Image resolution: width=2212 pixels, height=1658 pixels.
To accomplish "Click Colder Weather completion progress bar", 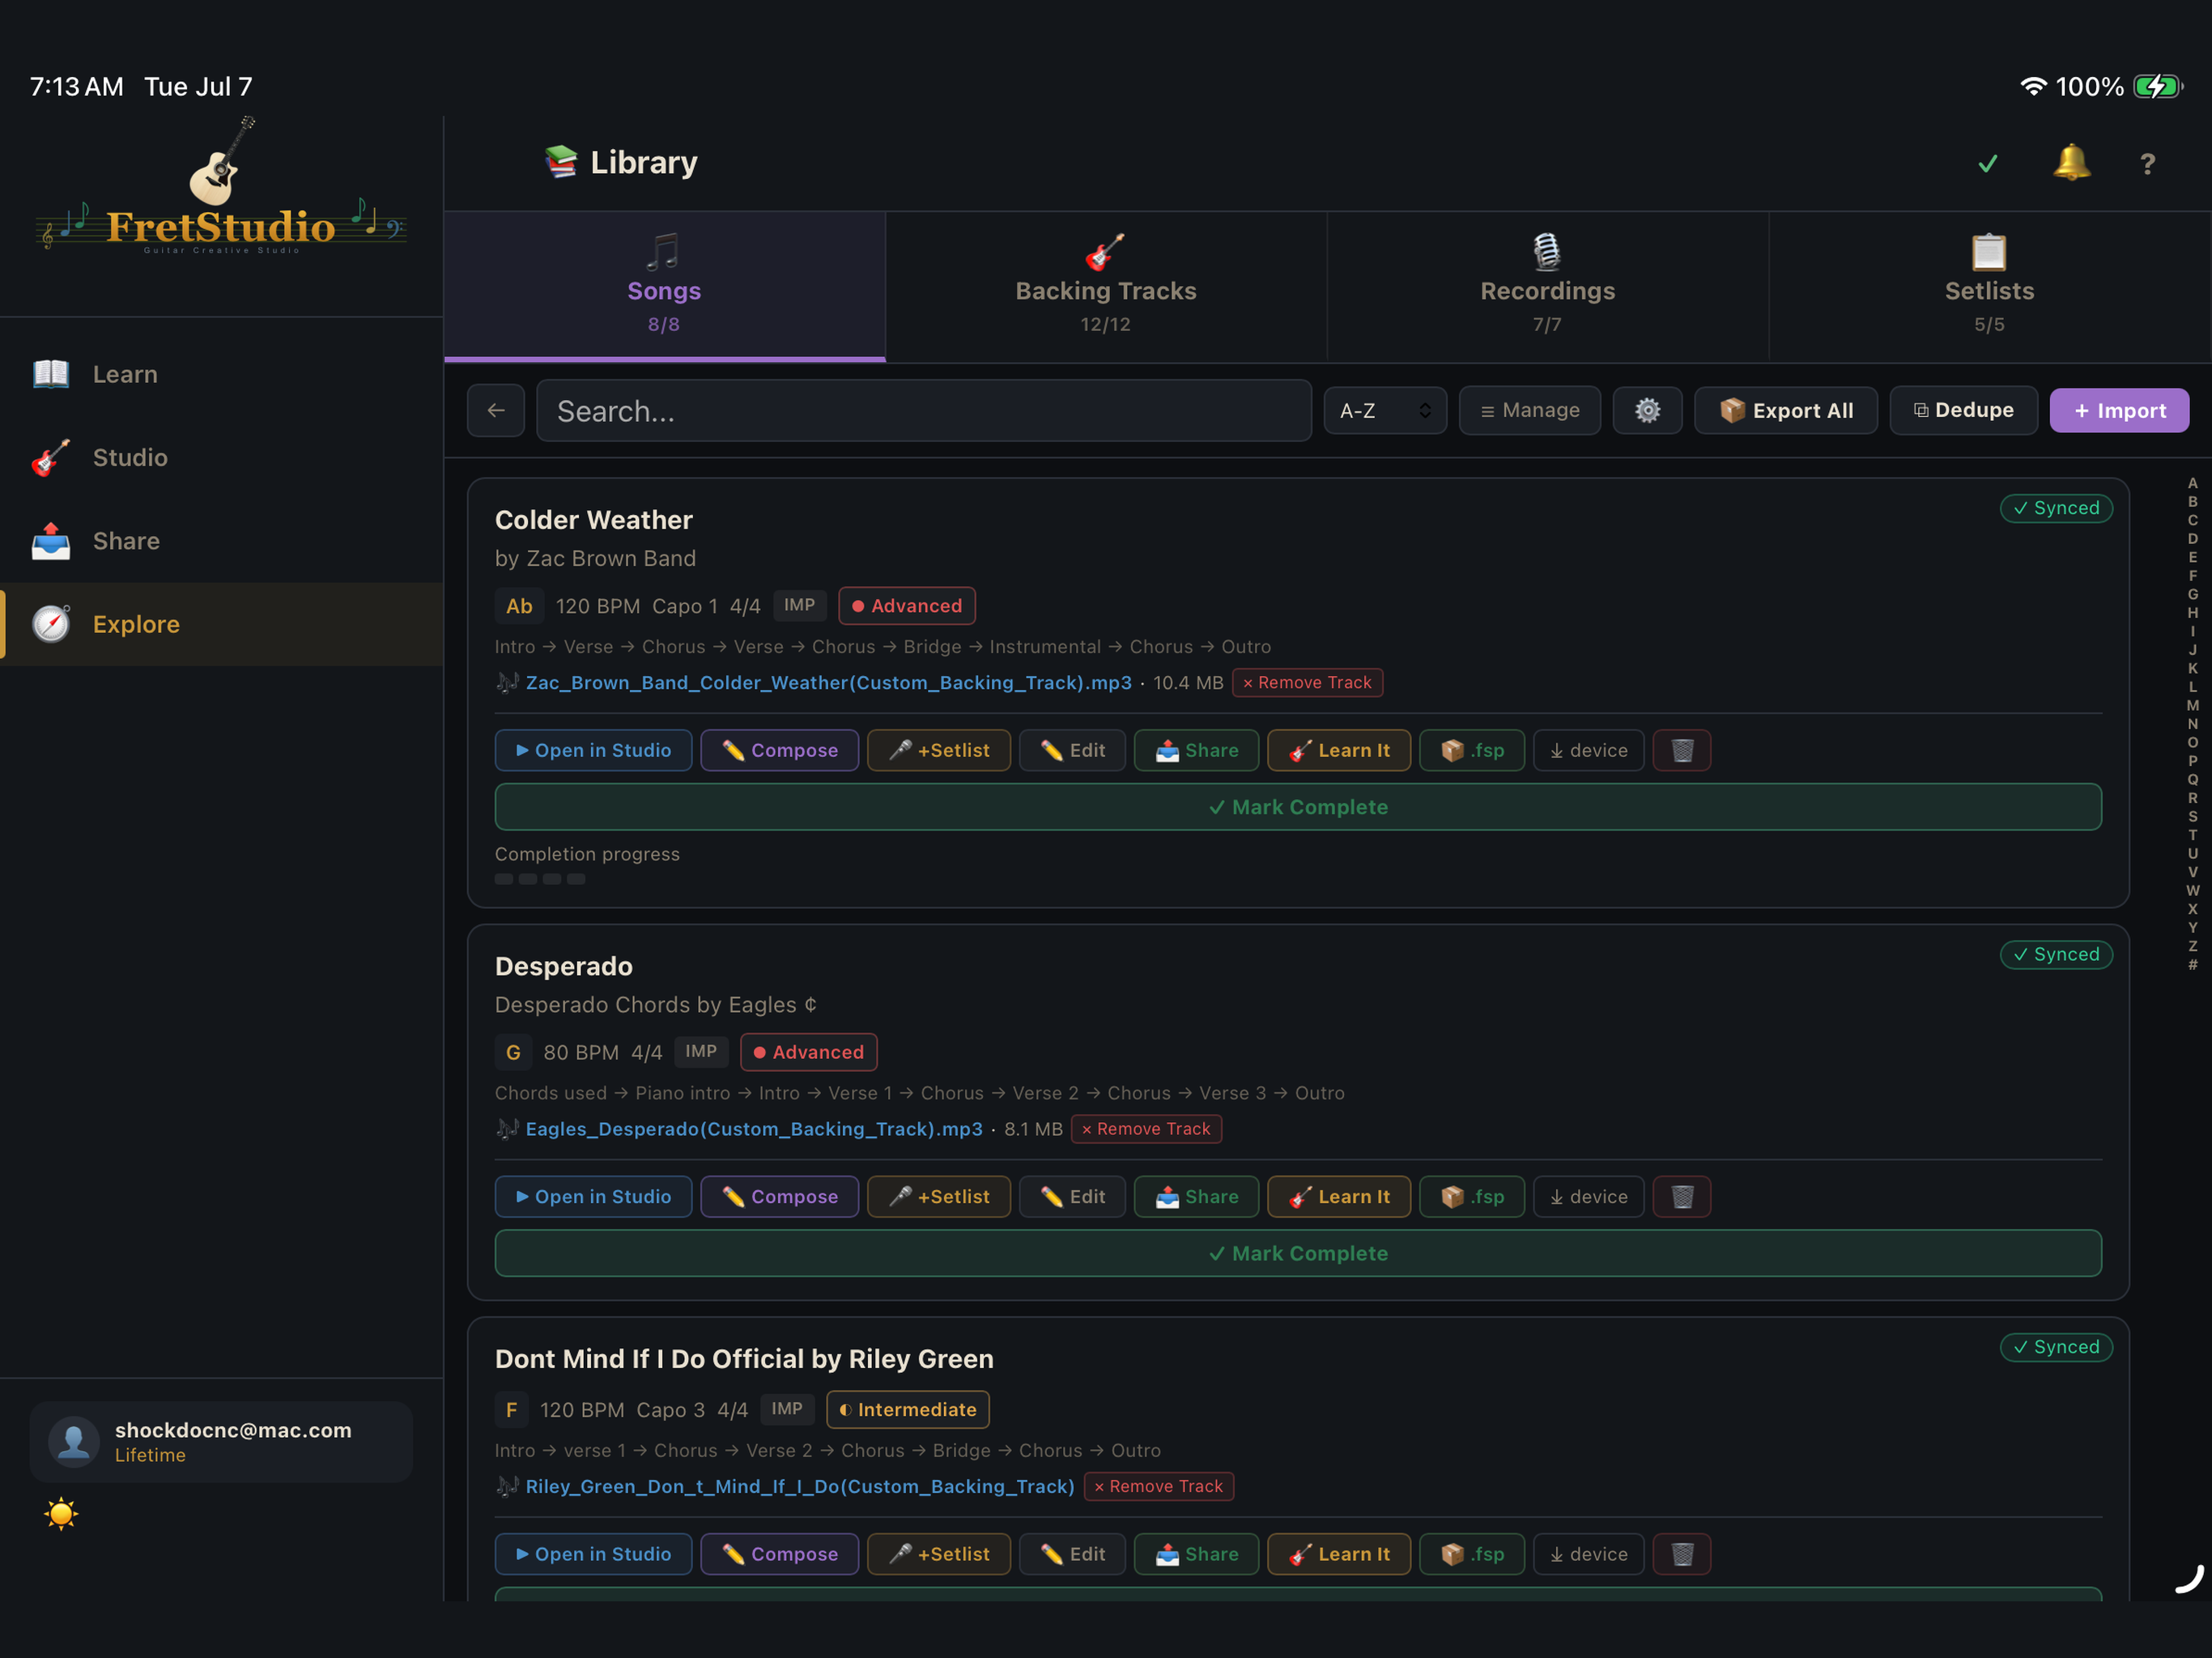I will pyautogui.click(x=540, y=879).
